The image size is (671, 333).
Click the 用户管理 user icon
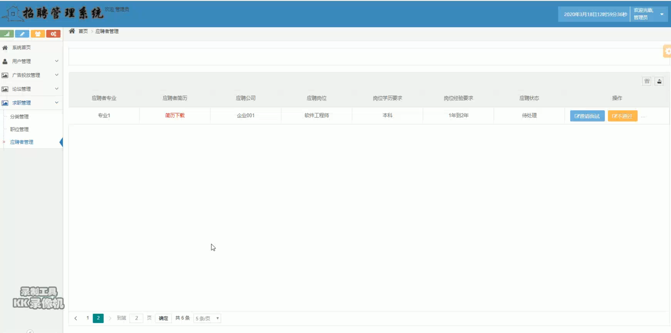coord(5,61)
